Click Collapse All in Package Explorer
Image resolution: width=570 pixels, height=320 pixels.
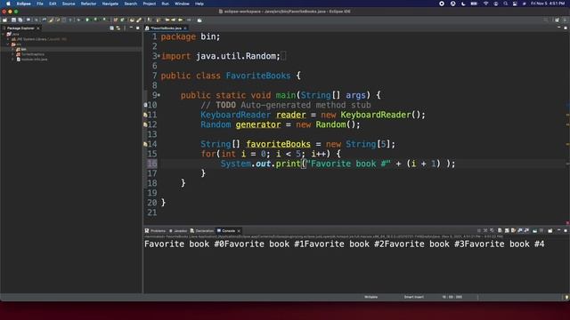click(x=111, y=28)
